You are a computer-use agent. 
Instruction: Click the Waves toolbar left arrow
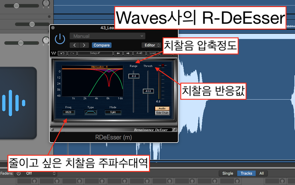point(118,53)
